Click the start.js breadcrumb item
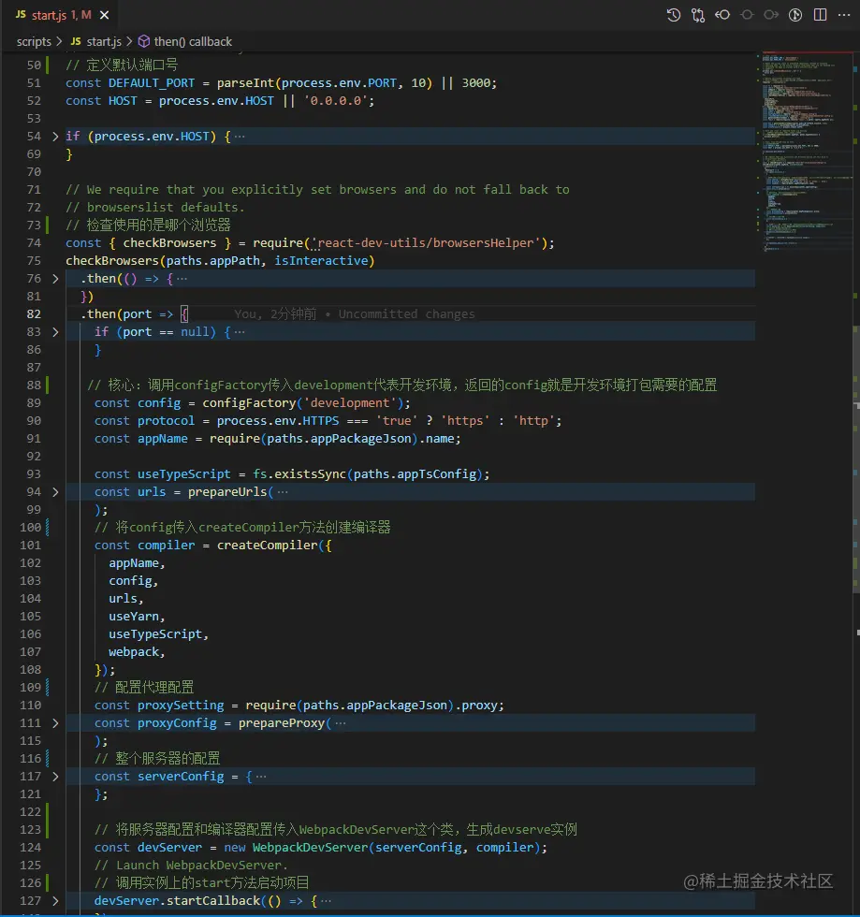Screen dimensions: 860x917 click(104, 41)
